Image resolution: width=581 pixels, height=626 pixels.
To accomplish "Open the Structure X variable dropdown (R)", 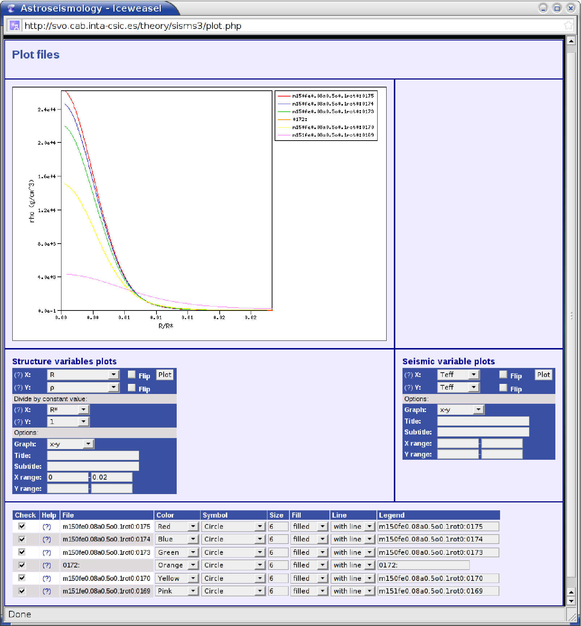I will [83, 375].
